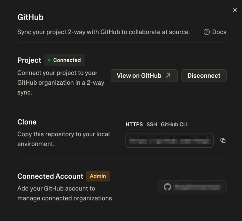Click the "Project" section heading
The height and width of the screenshot is (221, 242).
pos(29,60)
